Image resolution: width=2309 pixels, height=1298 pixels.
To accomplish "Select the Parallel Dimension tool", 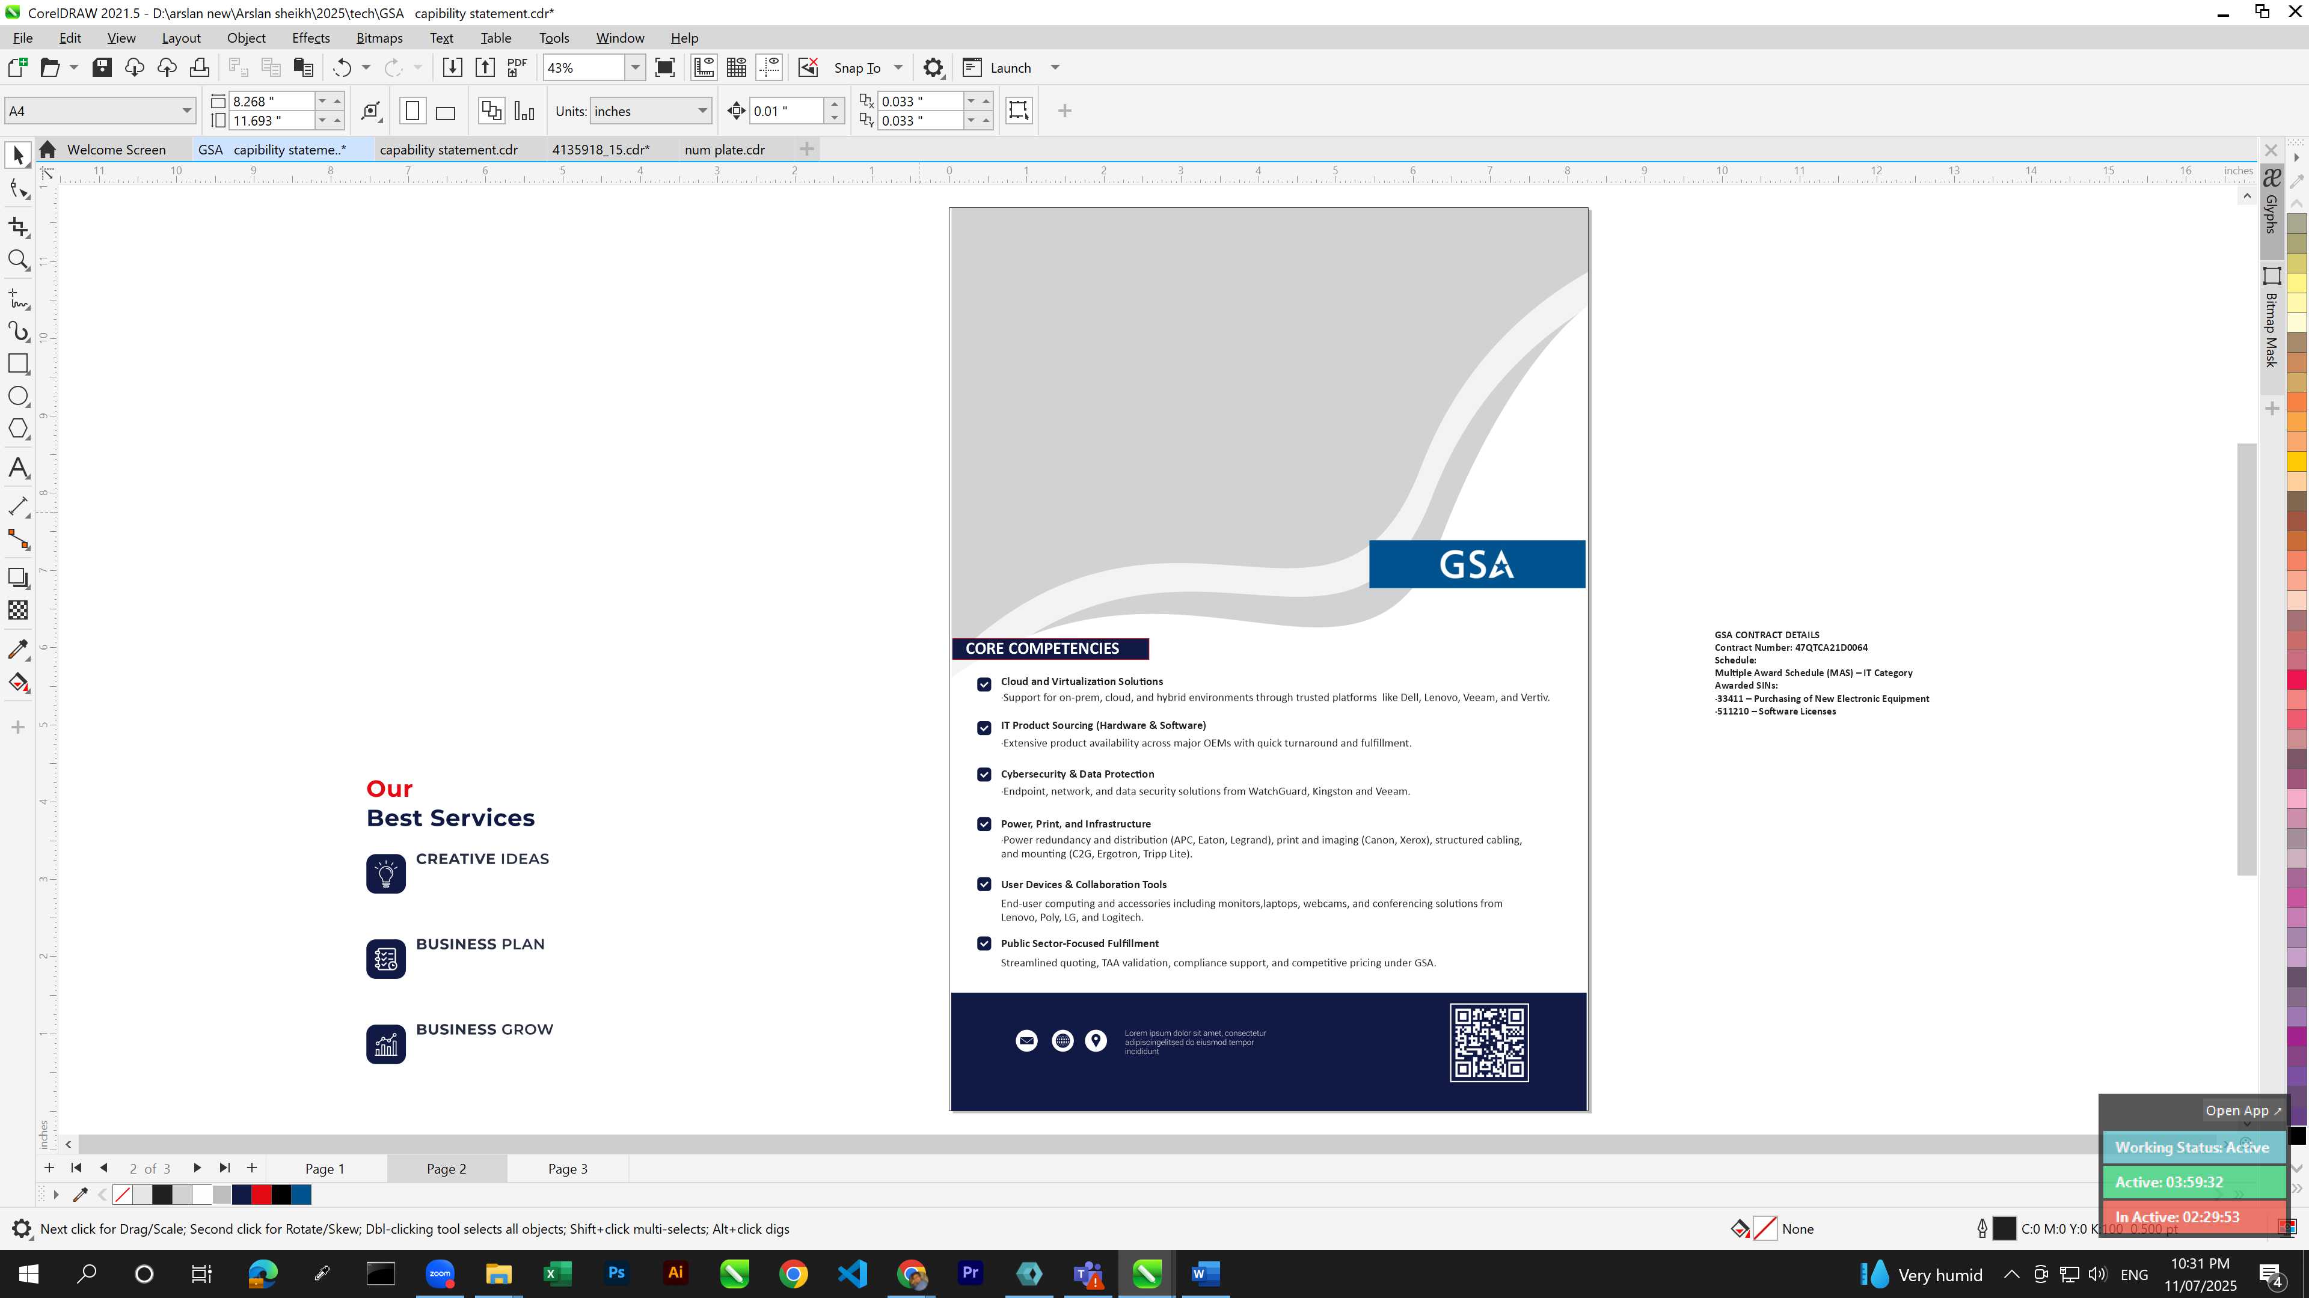I will (18, 507).
